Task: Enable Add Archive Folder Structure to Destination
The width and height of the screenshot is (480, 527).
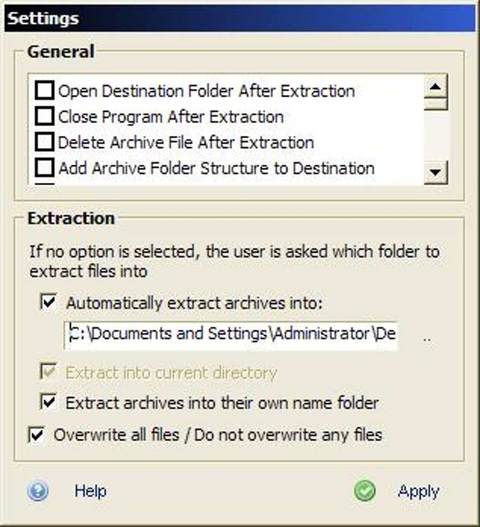Action: (45, 168)
